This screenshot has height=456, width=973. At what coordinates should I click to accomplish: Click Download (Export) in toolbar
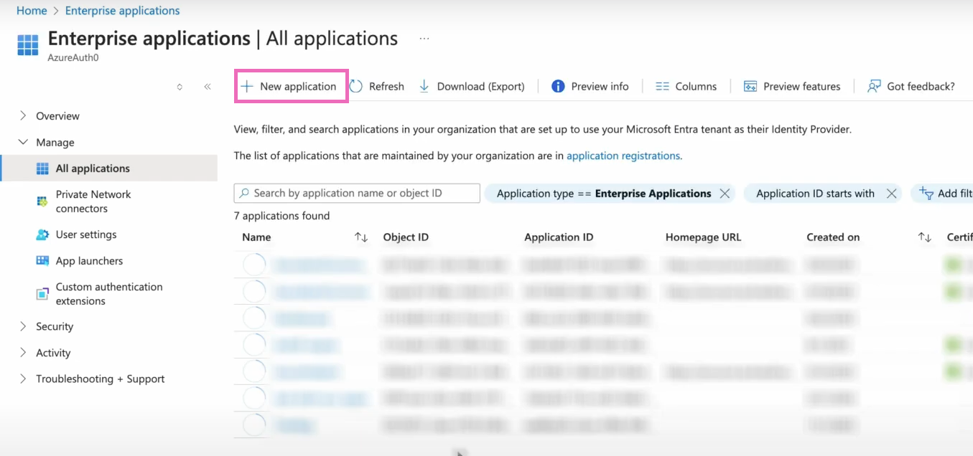click(x=472, y=86)
